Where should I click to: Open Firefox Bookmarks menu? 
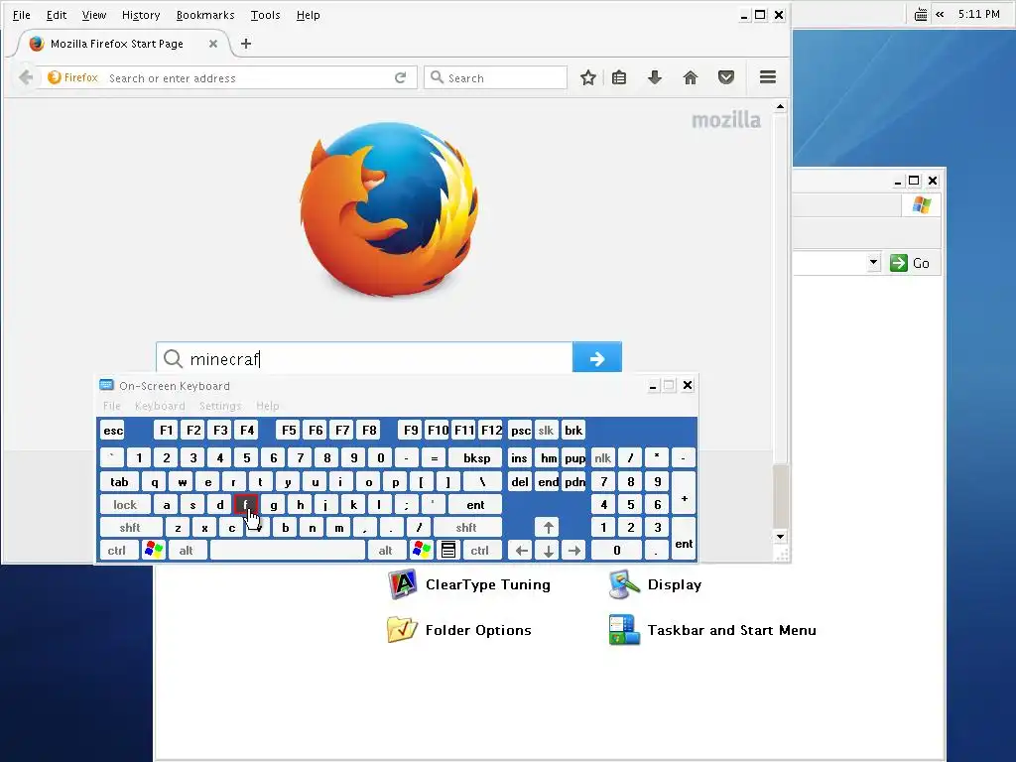(x=205, y=15)
